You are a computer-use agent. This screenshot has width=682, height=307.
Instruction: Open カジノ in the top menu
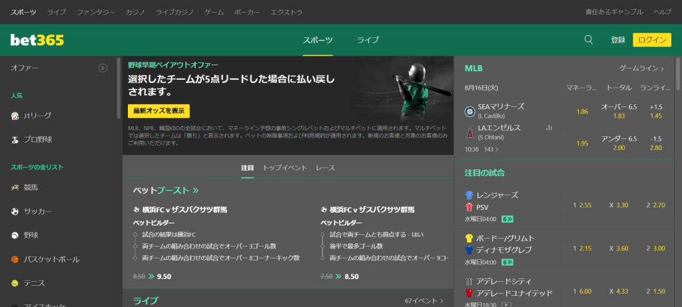coord(135,12)
